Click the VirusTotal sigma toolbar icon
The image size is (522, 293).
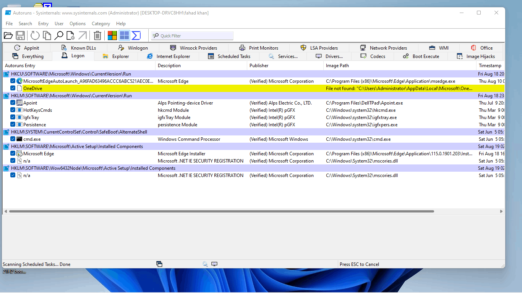tap(136, 35)
